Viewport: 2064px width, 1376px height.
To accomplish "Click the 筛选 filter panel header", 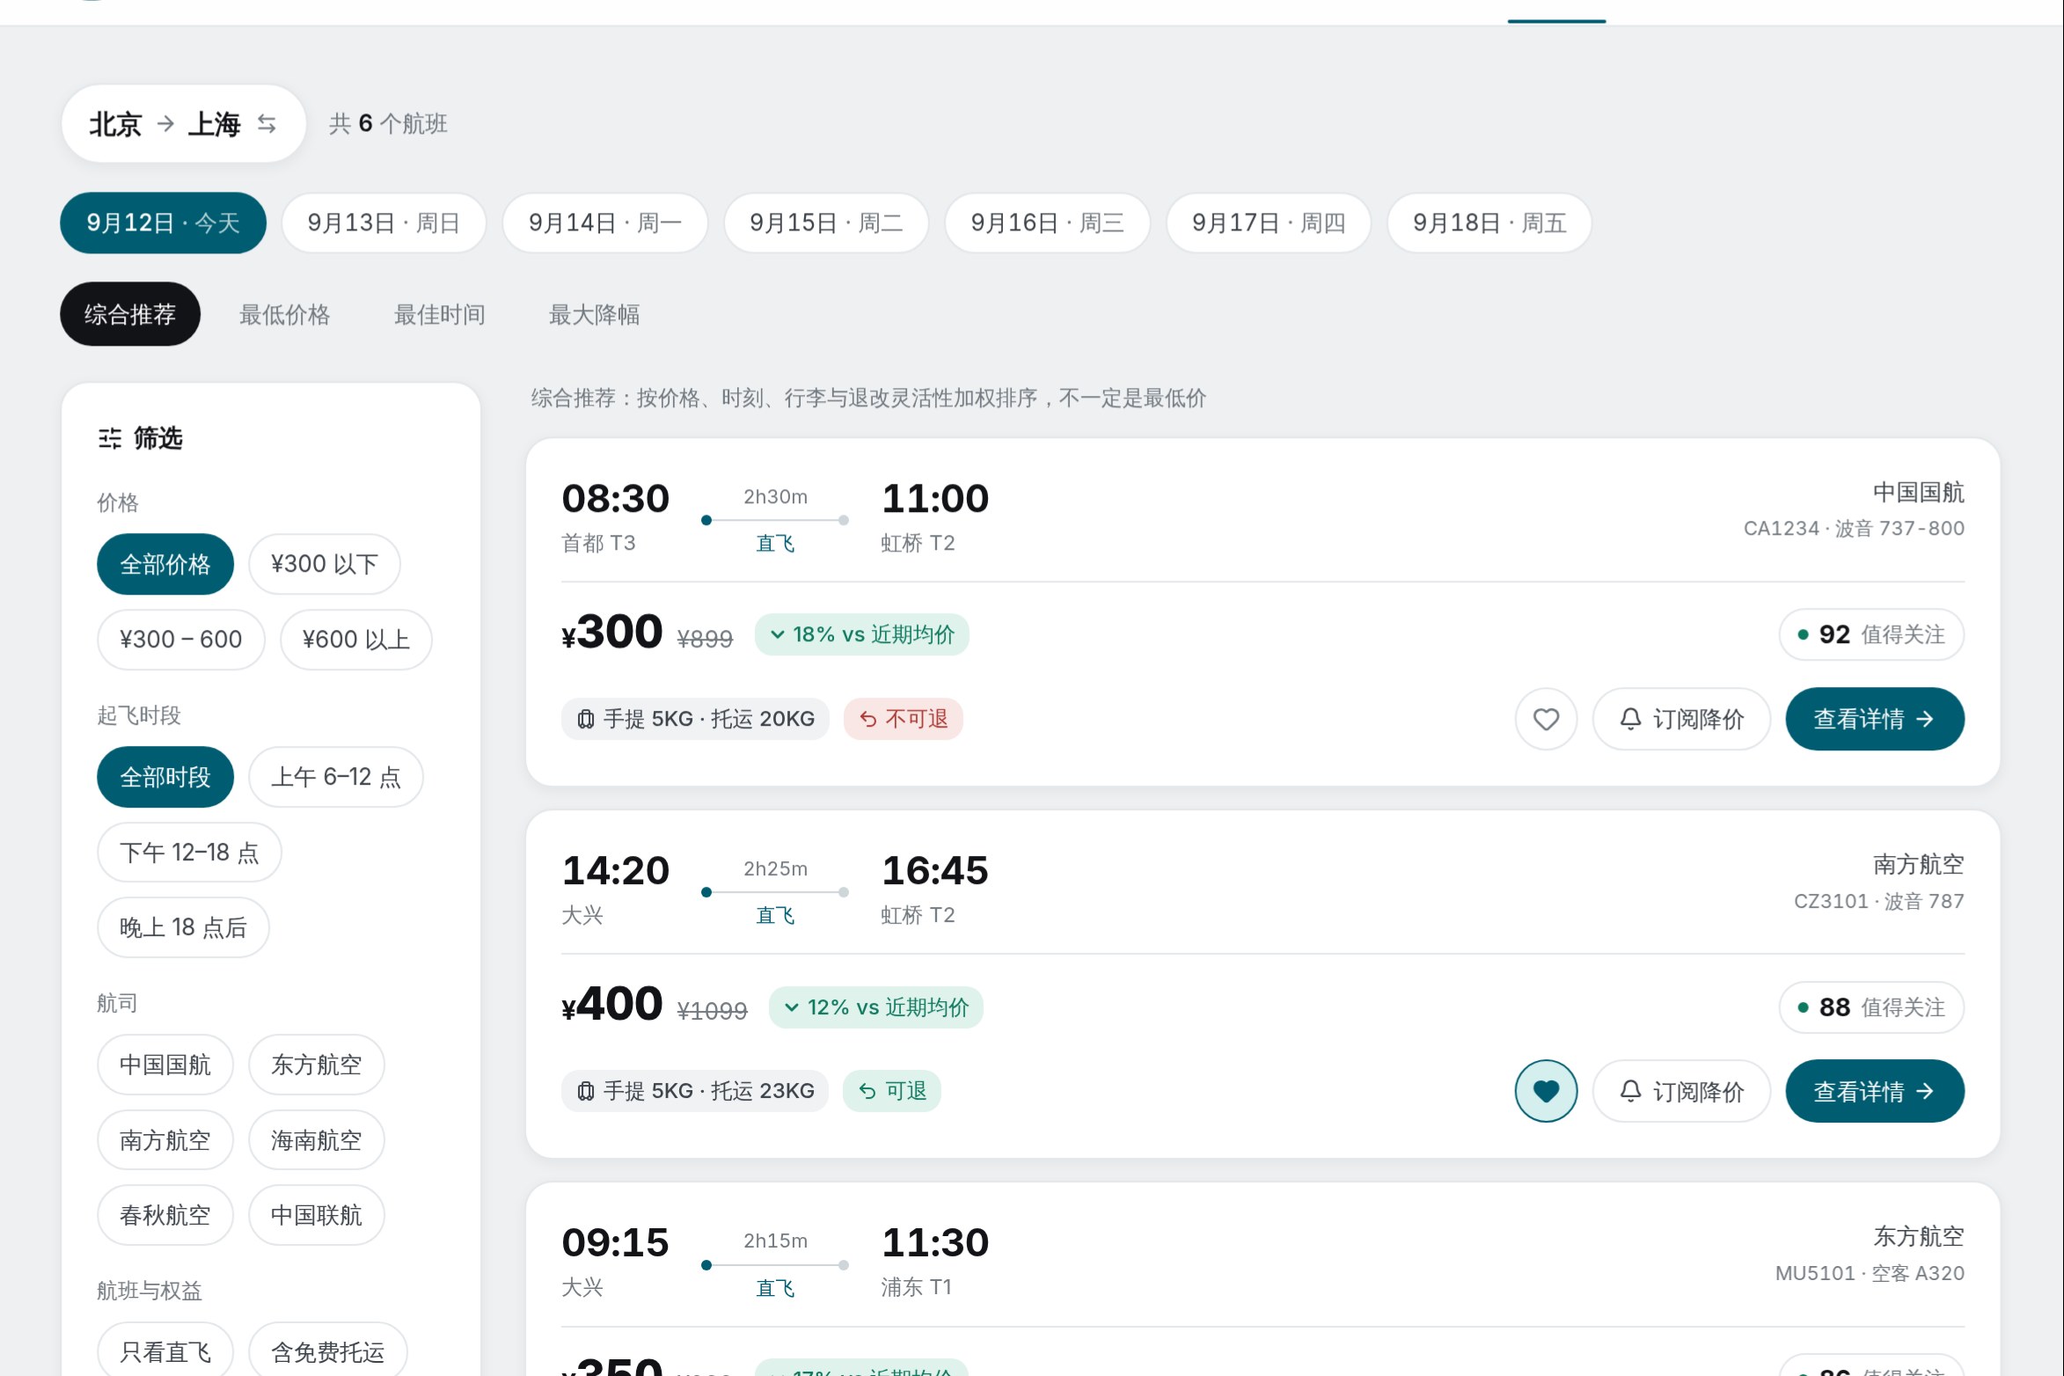I will [x=140, y=438].
